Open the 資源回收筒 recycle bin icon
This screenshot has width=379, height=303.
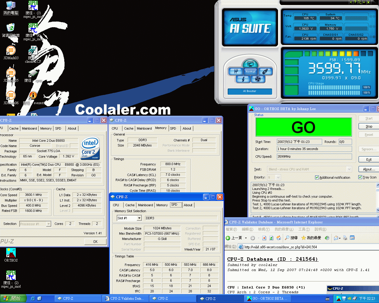(x=11, y=30)
